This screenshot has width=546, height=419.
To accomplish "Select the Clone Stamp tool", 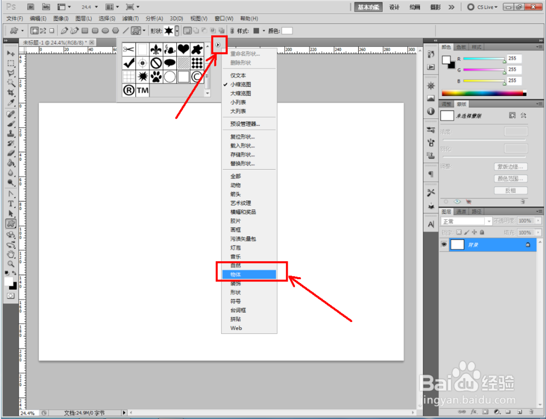I will point(11,134).
